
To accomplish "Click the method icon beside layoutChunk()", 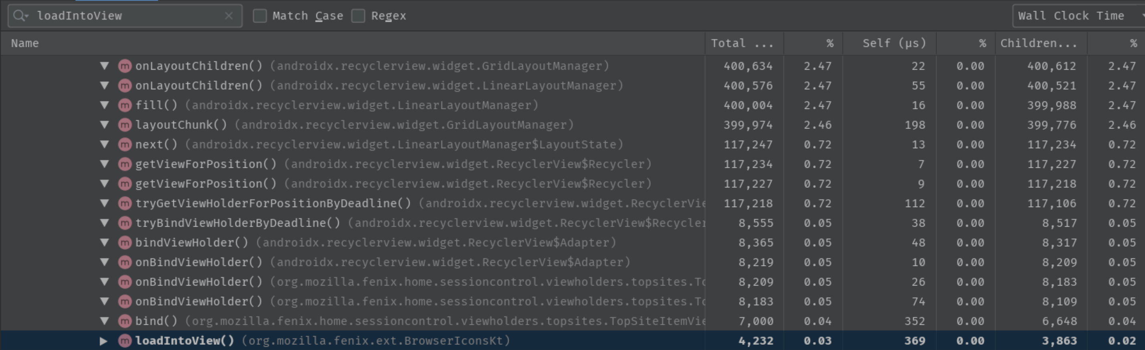I will [x=125, y=125].
